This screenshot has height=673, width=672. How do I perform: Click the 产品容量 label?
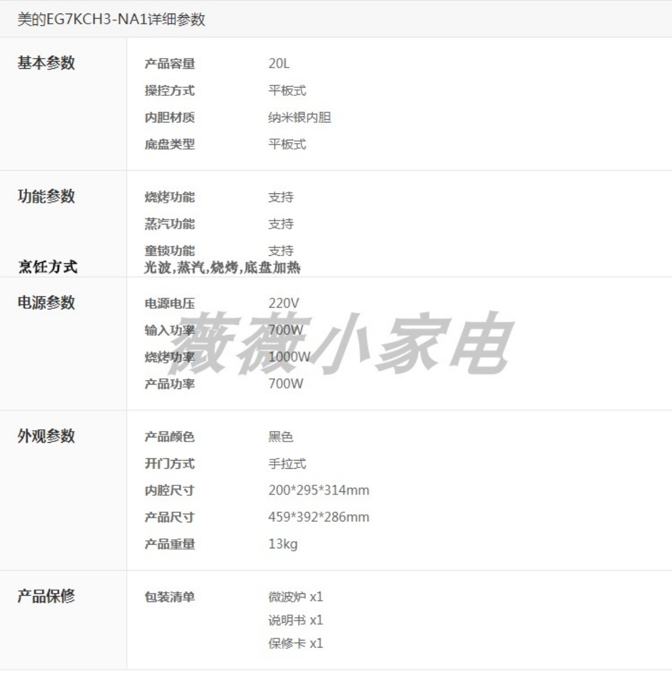coord(170,64)
